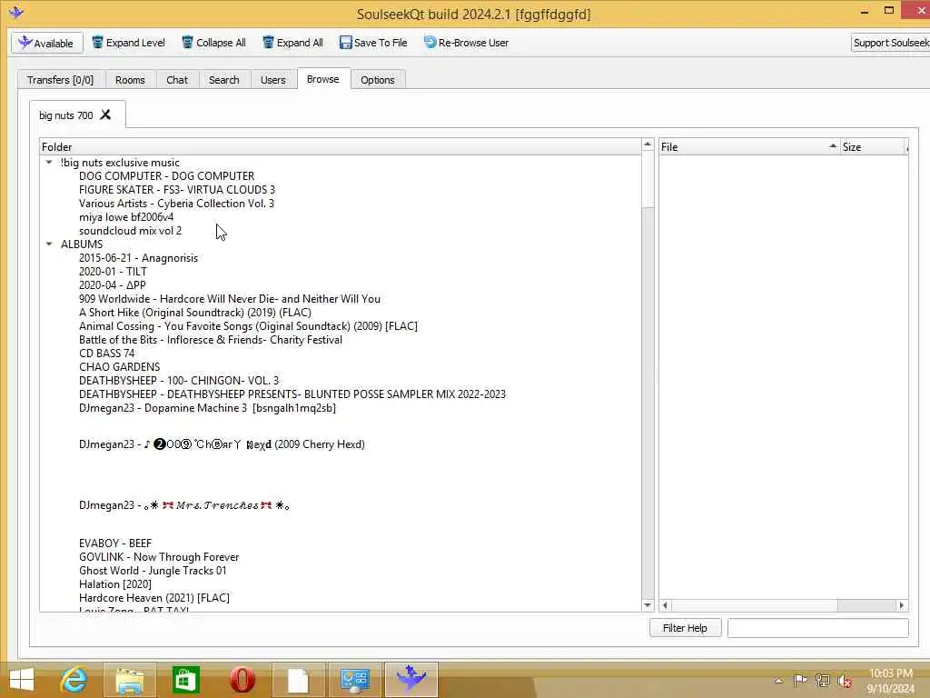Click the folder list scroll-up arrow
The width and height of the screenshot is (930, 698).
[648, 145]
